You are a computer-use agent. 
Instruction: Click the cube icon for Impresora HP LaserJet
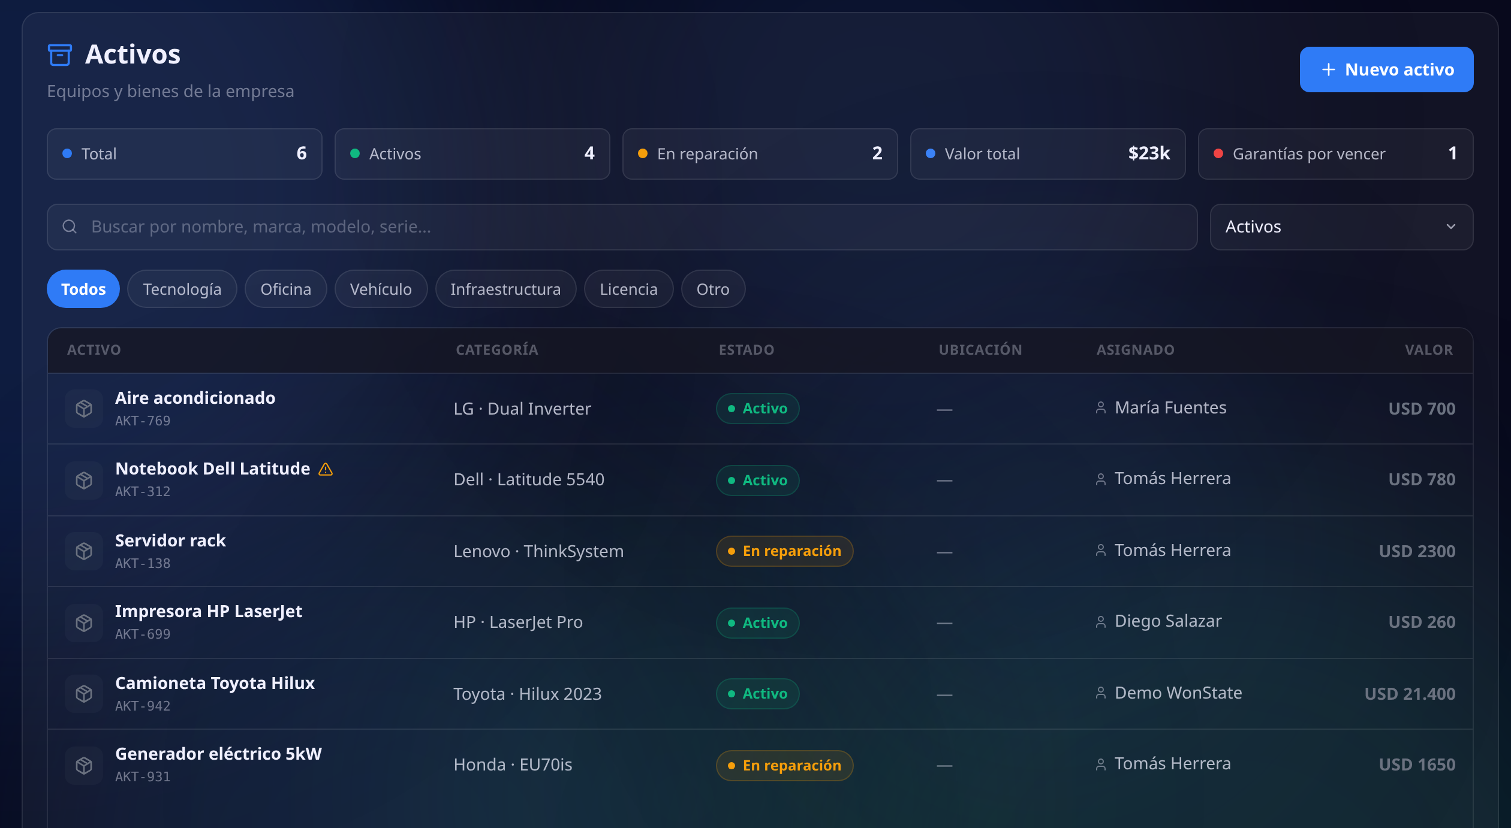coord(84,622)
